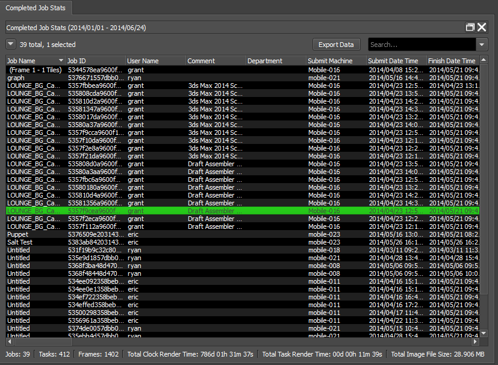The image size is (498, 365).
Task: Select the Completed Job Stats tab
Action: 36,8
